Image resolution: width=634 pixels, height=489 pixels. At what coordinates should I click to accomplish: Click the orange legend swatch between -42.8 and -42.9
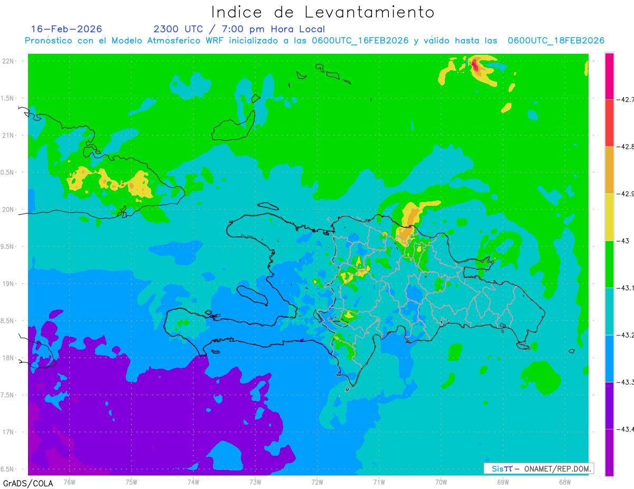click(x=609, y=170)
